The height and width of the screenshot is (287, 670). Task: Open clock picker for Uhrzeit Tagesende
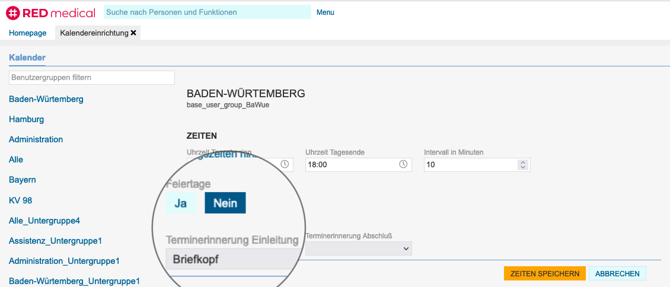403,164
